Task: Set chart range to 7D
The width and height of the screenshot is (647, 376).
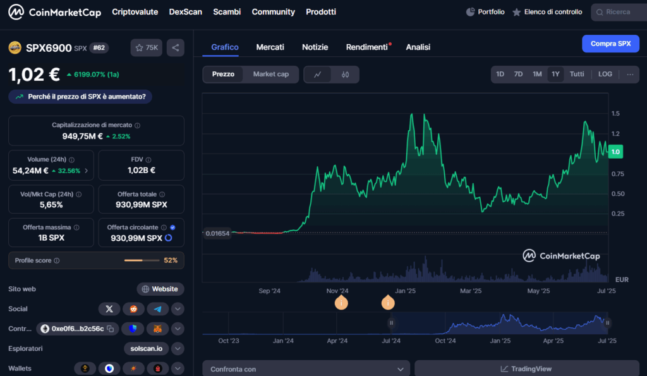Action: [x=518, y=75]
